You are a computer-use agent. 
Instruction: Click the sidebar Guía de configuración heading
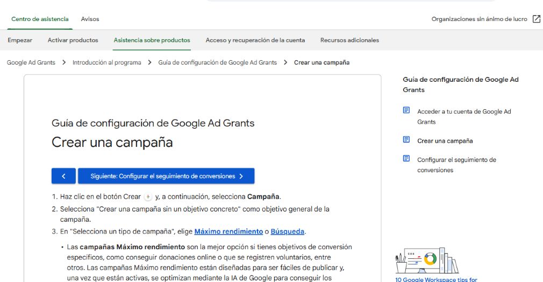click(x=461, y=84)
